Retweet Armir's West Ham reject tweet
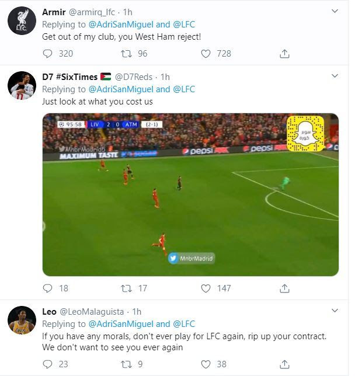Viewport: 355px width, 376px height. click(126, 54)
